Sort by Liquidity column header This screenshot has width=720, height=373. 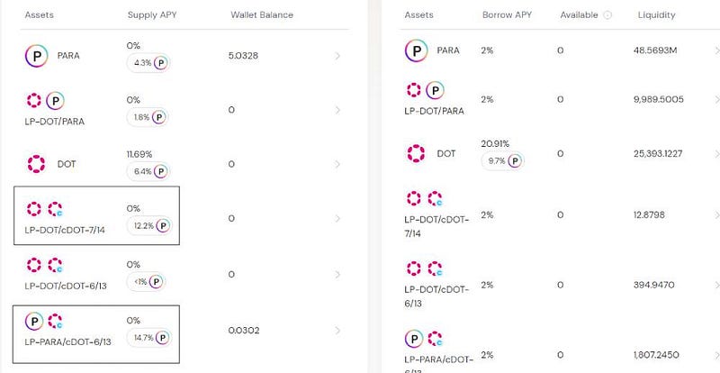coord(656,15)
